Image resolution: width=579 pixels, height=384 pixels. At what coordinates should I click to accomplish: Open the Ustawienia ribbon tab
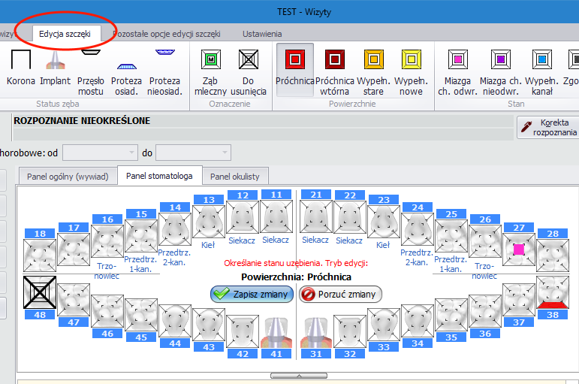click(x=262, y=34)
